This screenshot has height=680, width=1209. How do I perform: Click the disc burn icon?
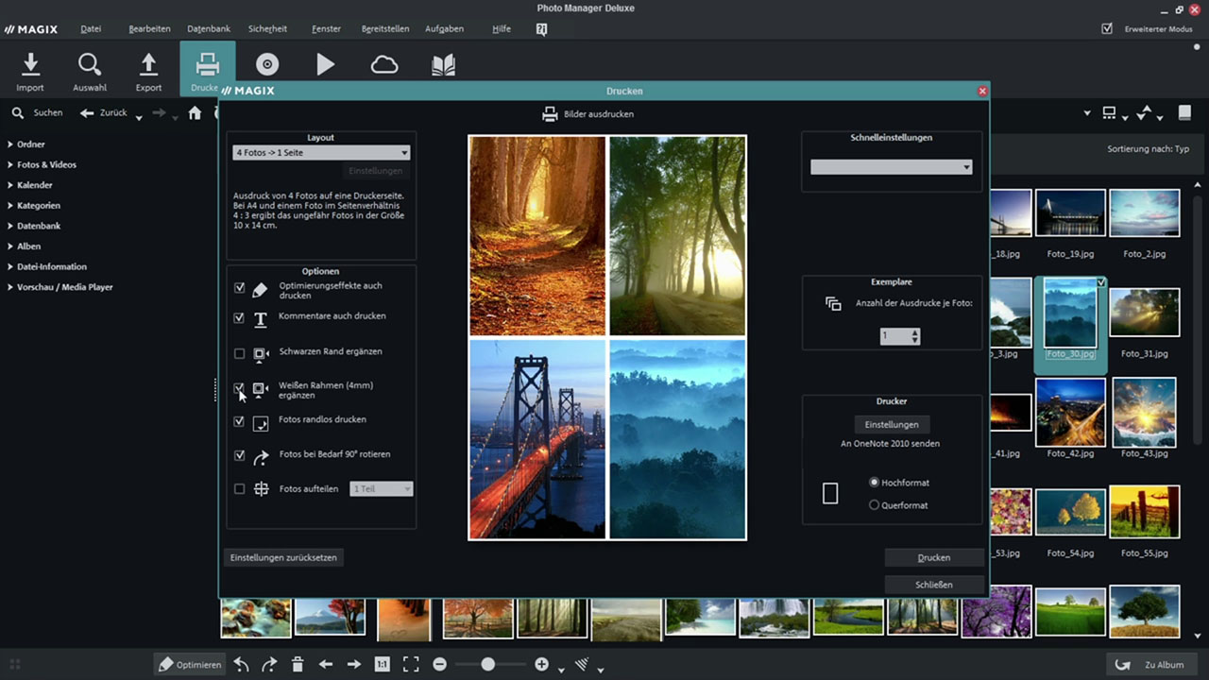(x=267, y=64)
